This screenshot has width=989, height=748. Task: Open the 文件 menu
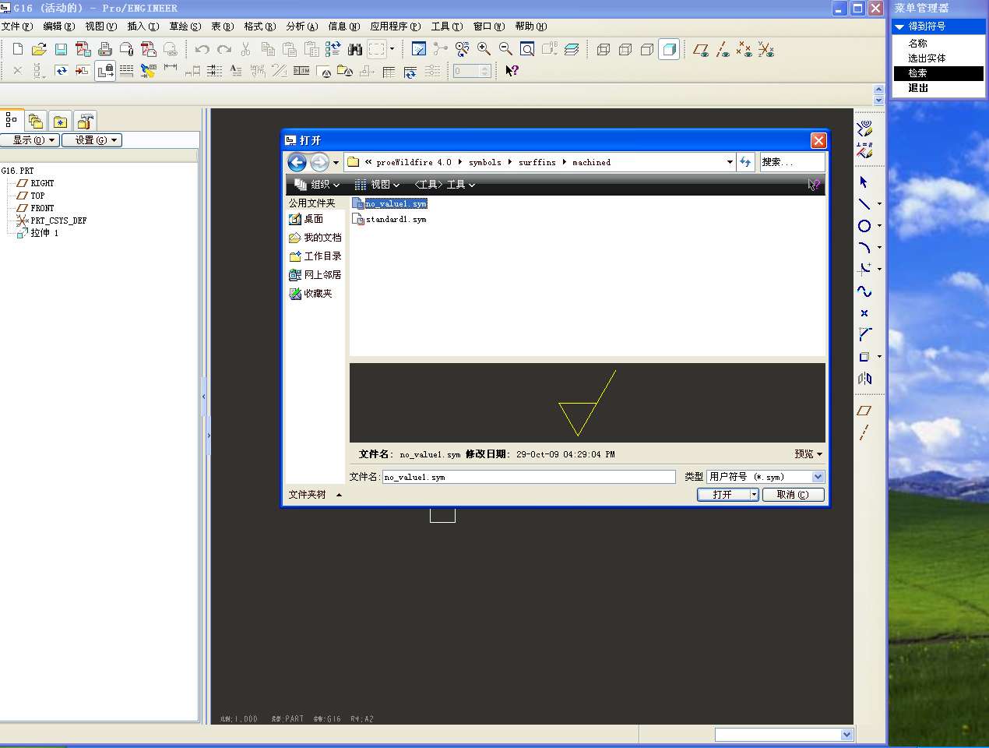(16, 26)
